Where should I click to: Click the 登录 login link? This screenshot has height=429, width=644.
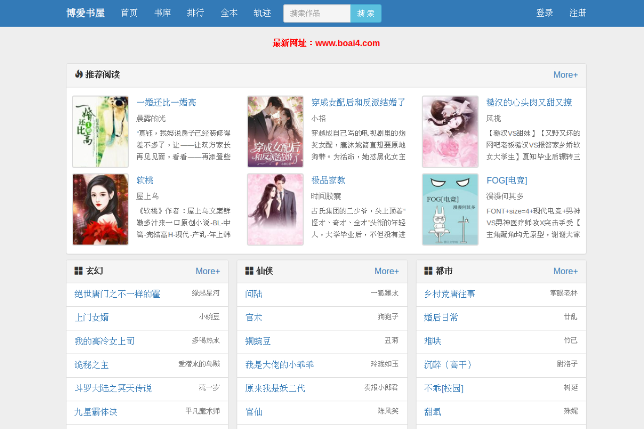545,13
